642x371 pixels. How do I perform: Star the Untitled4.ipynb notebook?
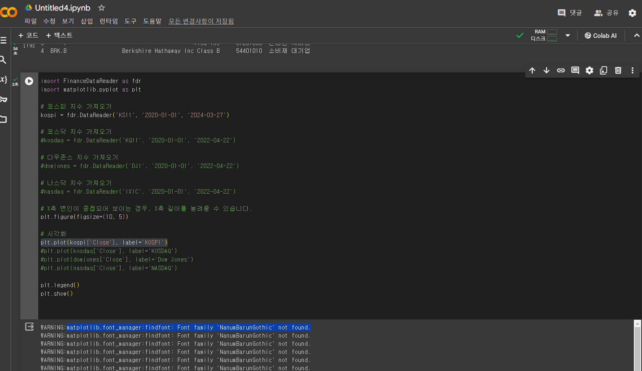click(102, 8)
